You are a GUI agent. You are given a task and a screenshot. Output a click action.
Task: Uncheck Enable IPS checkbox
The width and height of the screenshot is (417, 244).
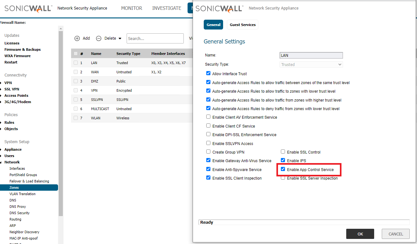[x=283, y=160]
